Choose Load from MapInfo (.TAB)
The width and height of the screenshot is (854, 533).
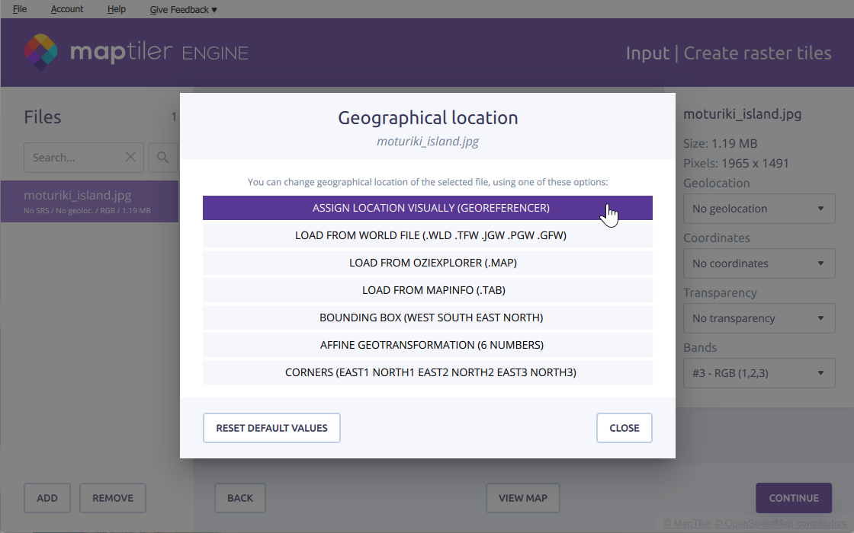coord(427,290)
